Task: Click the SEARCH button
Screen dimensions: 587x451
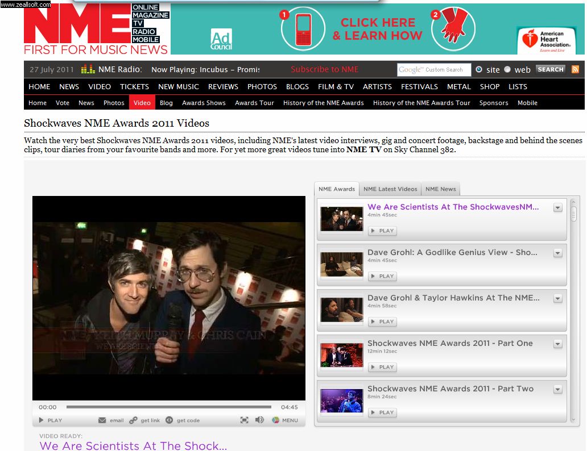Action: coord(551,69)
